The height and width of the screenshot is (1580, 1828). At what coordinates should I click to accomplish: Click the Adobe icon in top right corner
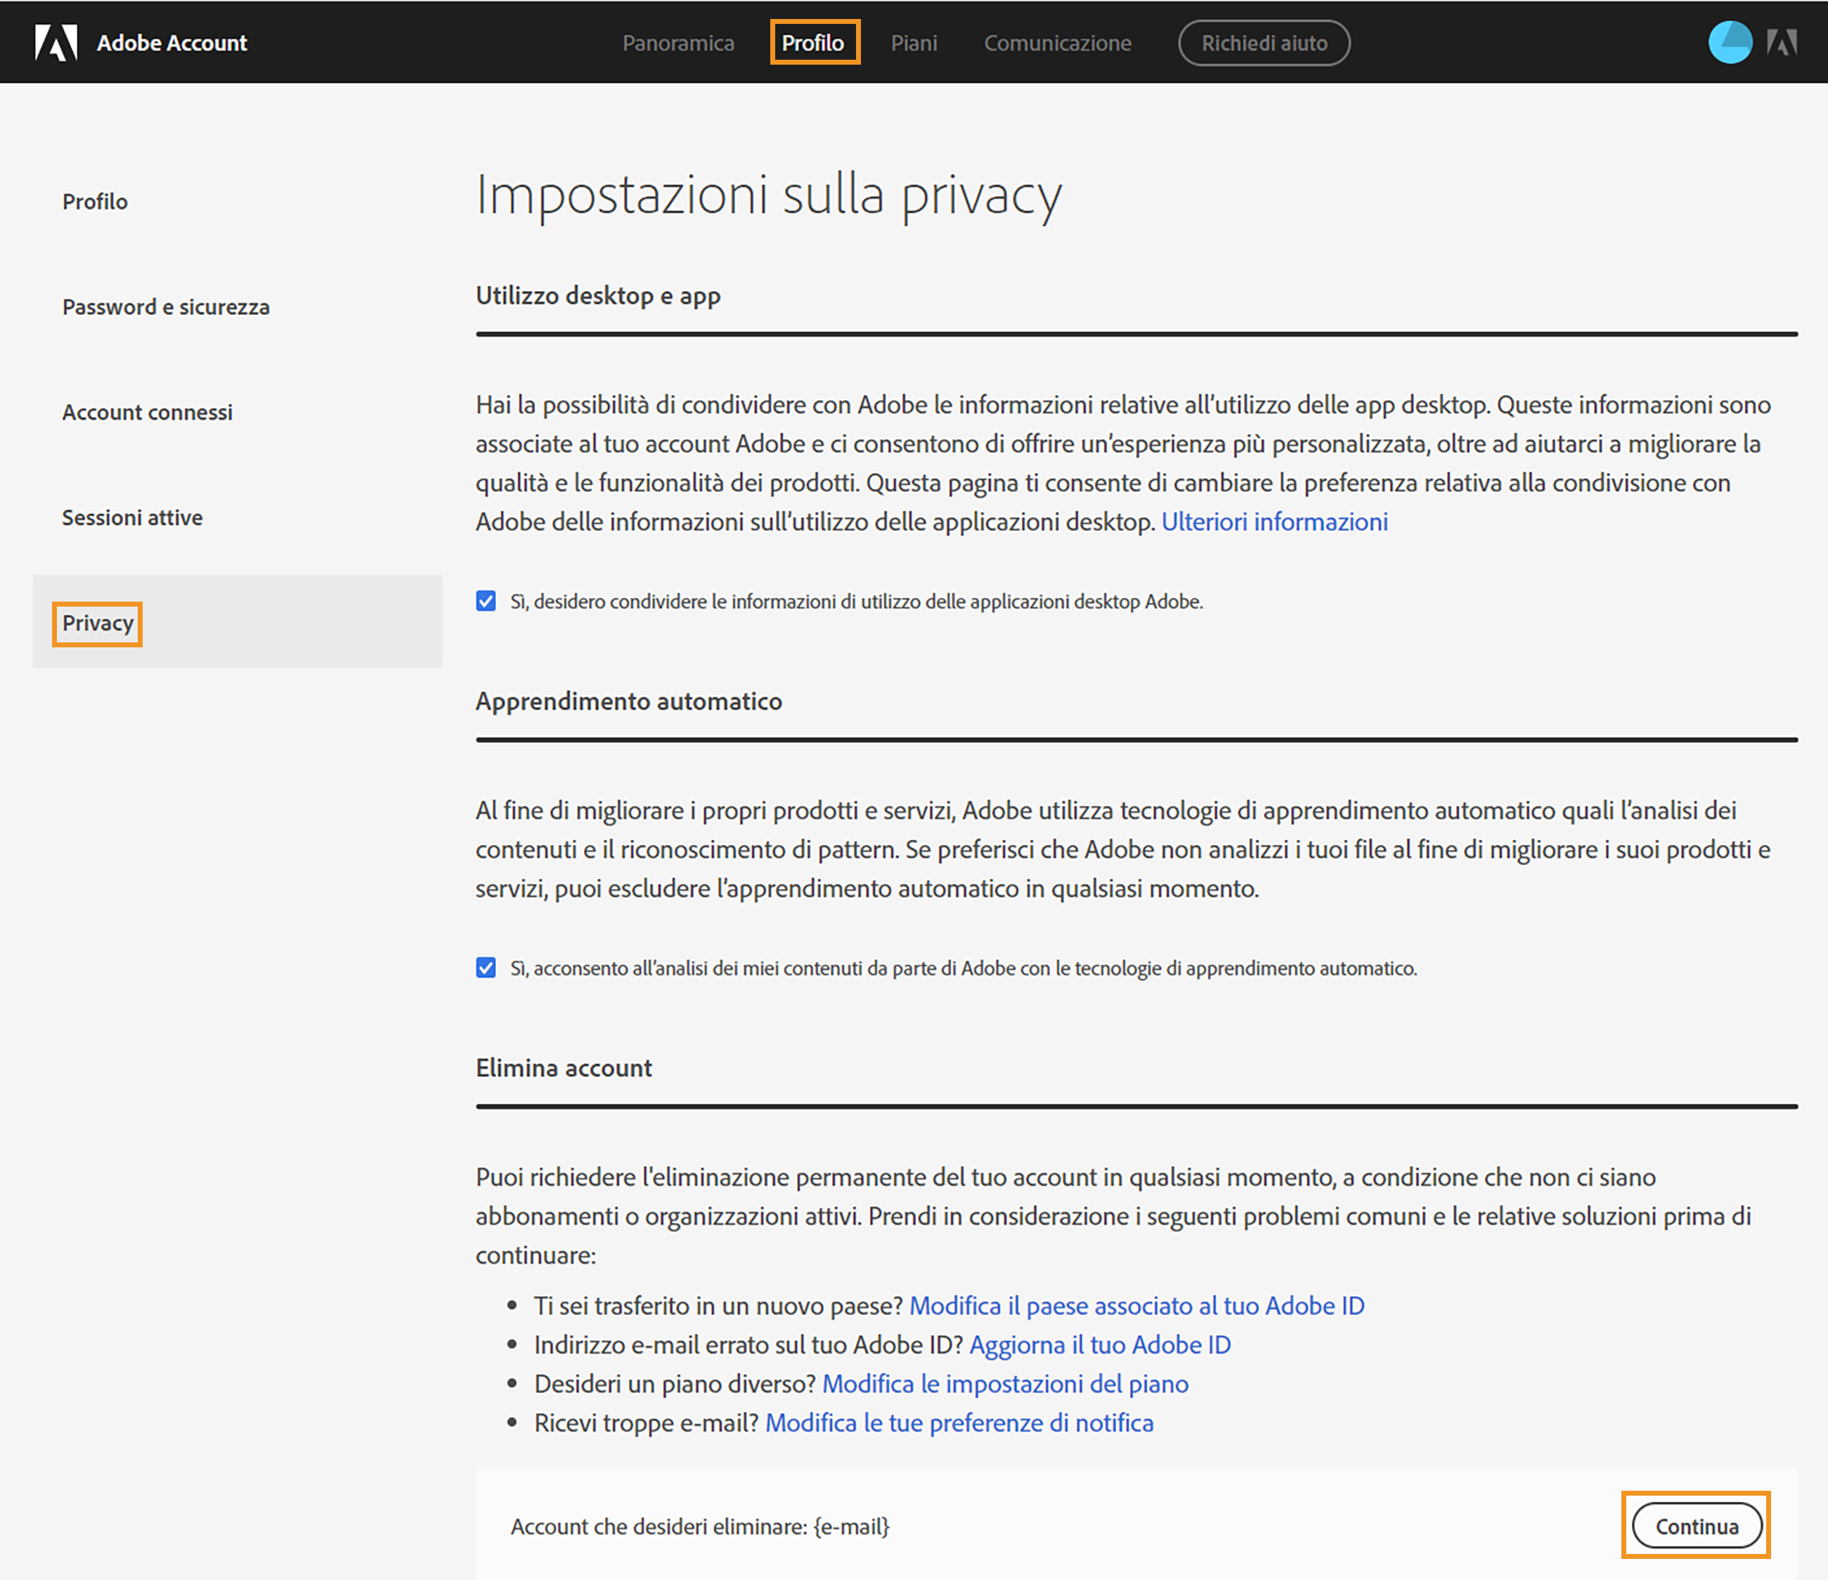pyautogui.click(x=1783, y=41)
